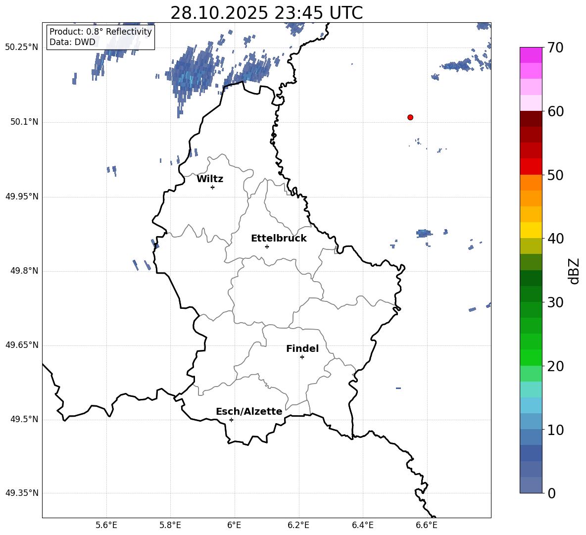Click the Findel location label
586x535 pixels.
[x=302, y=348]
